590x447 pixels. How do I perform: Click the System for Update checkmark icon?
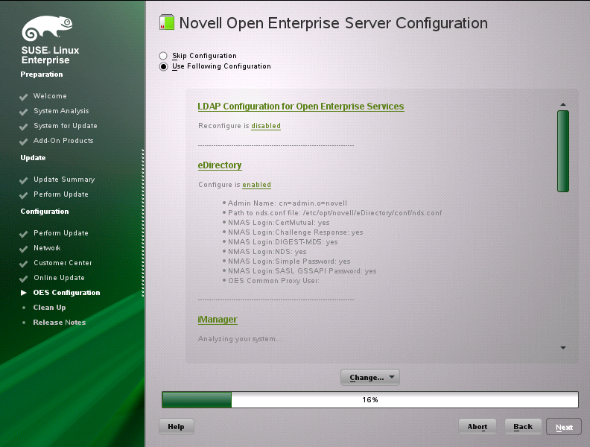tap(23, 127)
